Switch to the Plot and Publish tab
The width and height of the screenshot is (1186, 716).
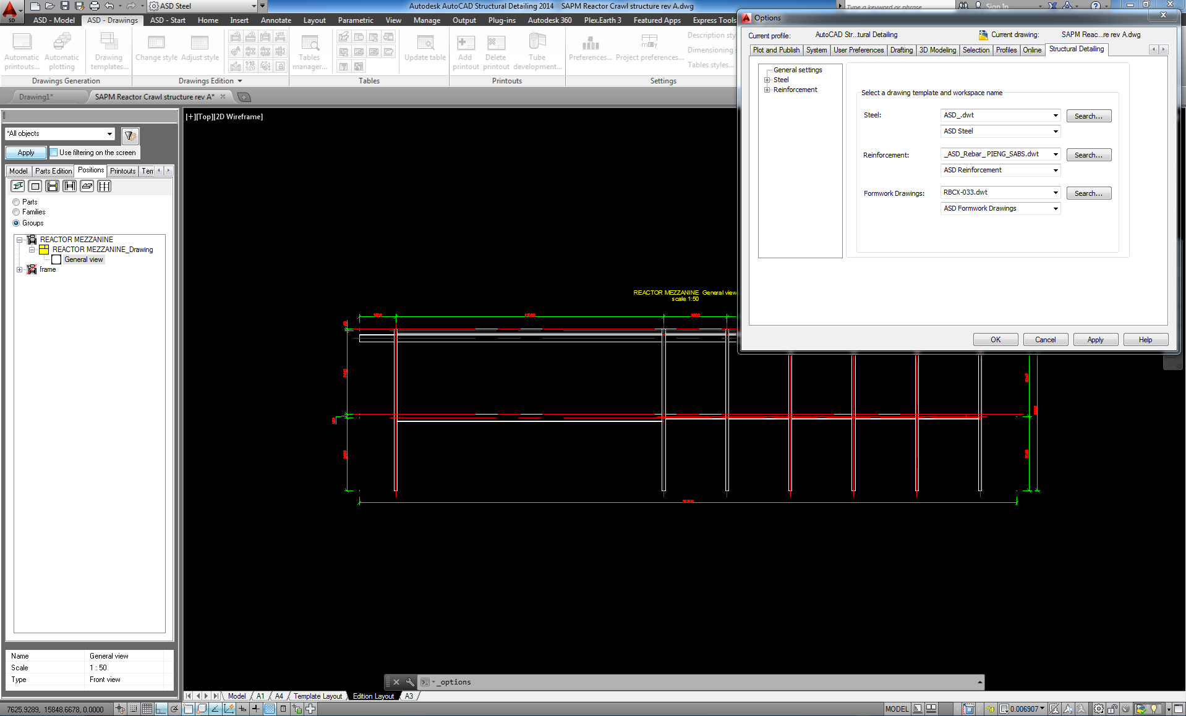pyautogui.click(x=775, y=50)
